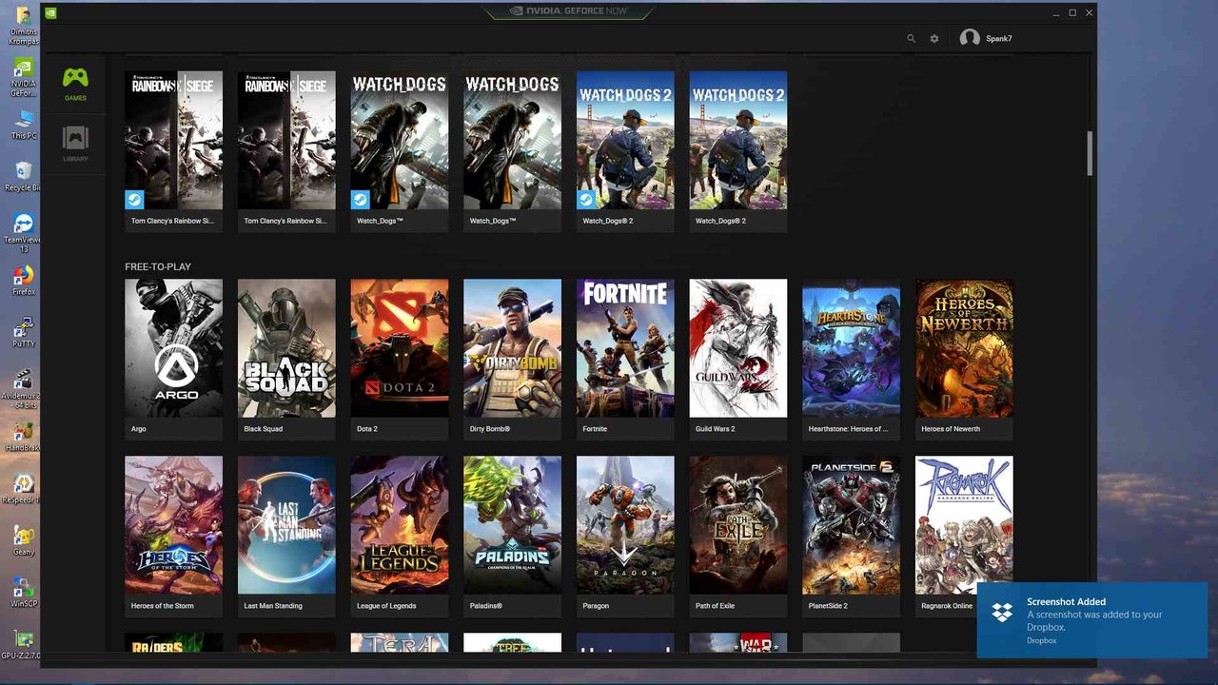Click the vertical scrollbar thumb
Screen dimensions: 1218x685
click(1090, 153)
